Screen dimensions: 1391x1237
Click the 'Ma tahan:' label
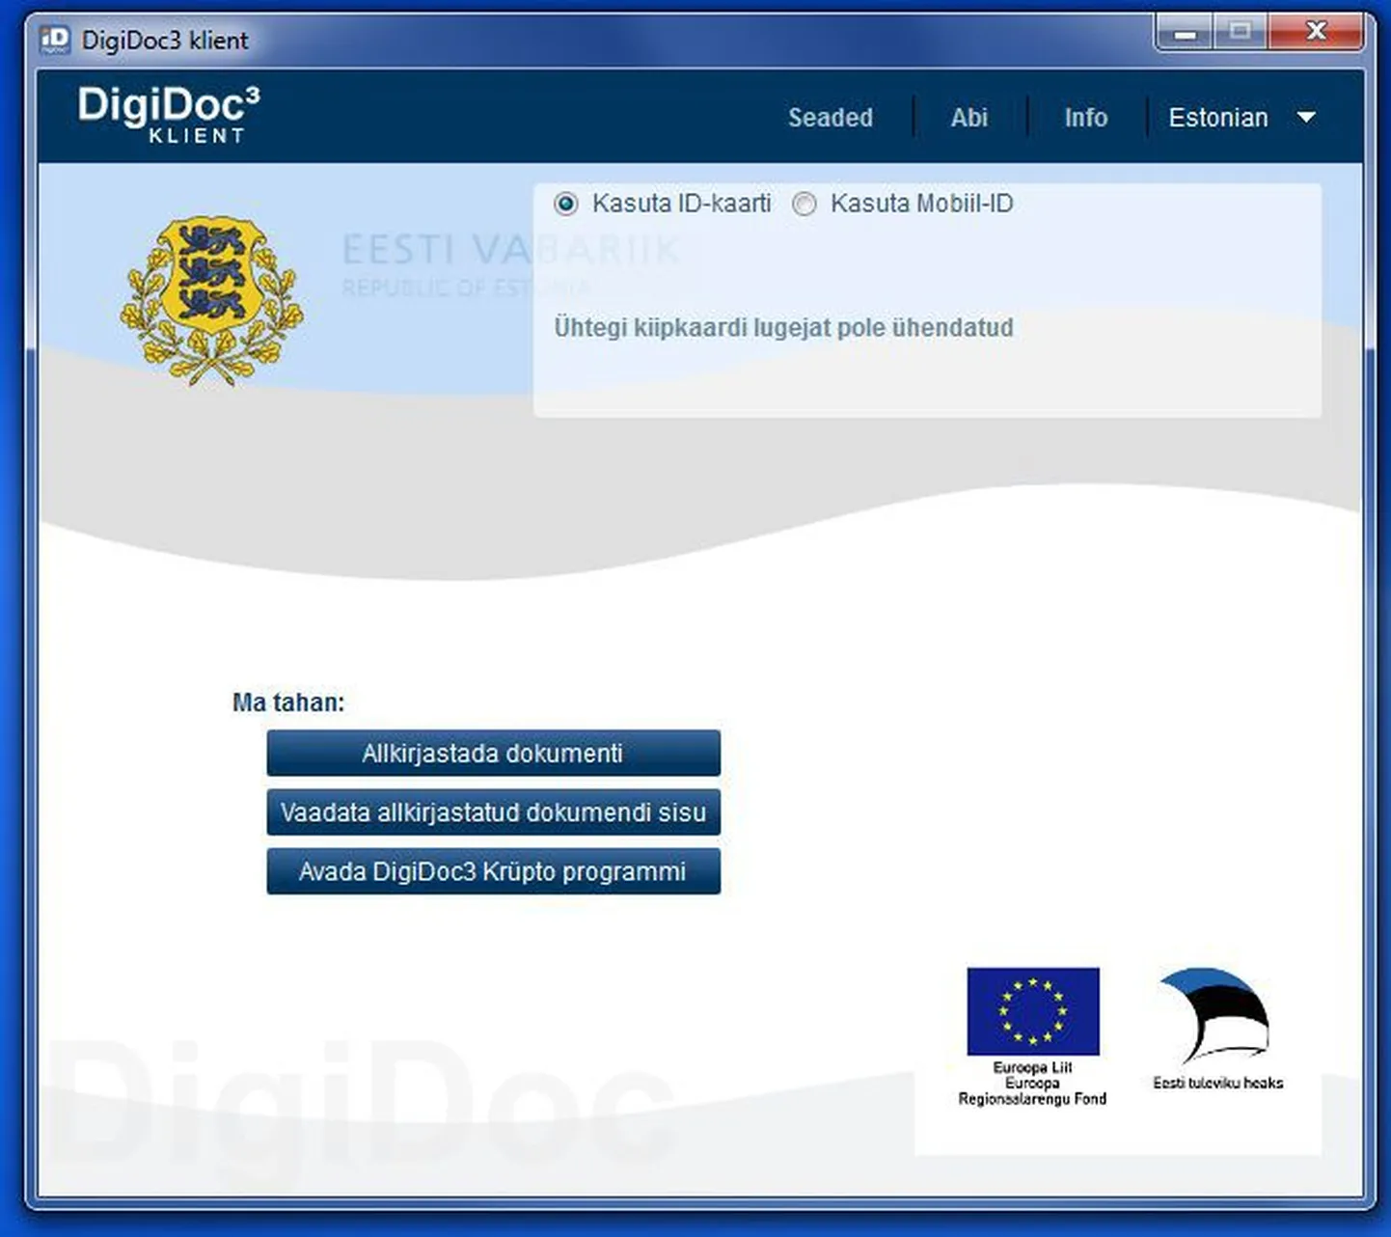288,702
